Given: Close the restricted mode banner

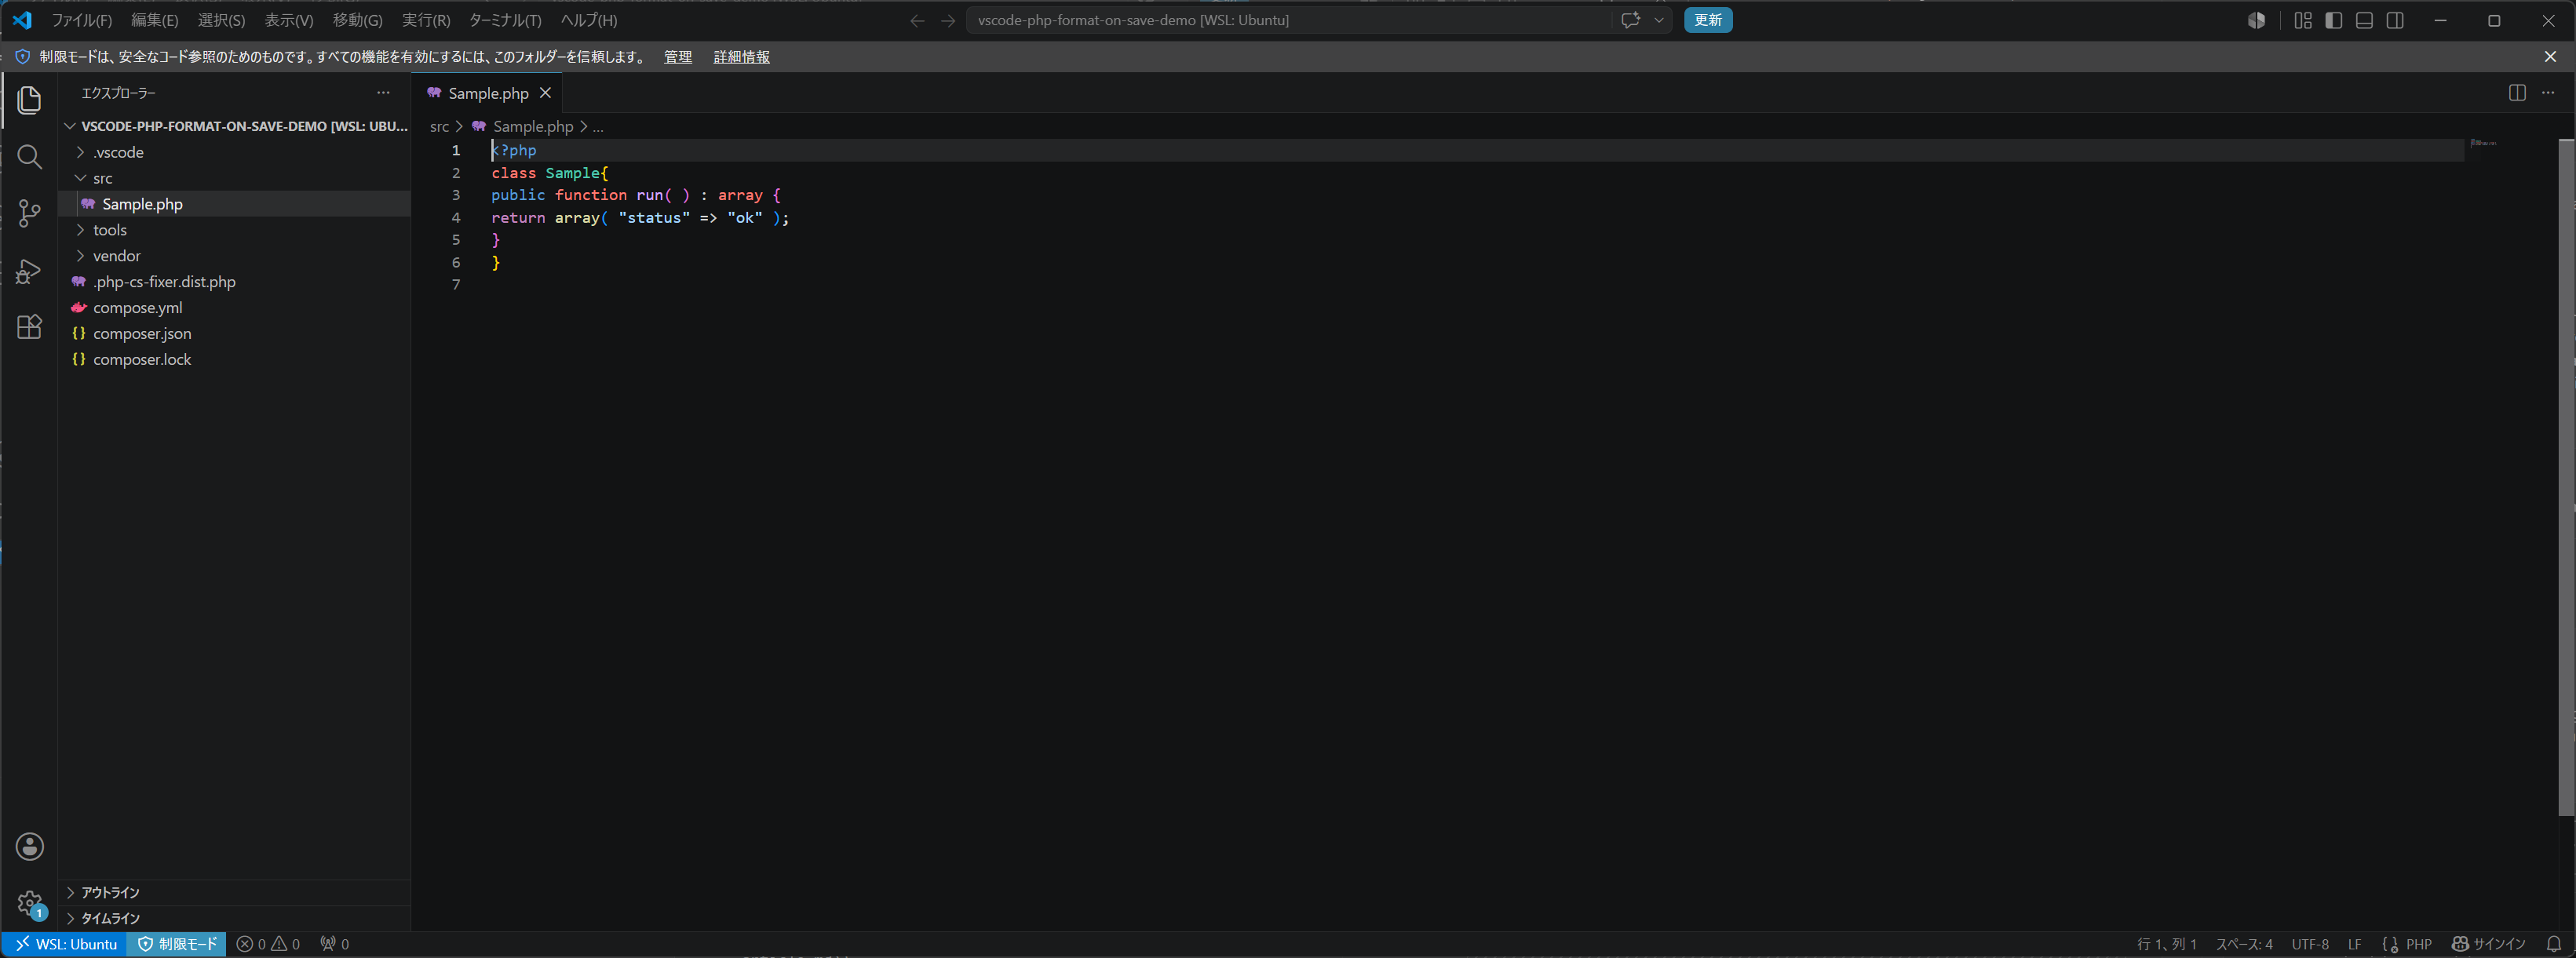Looking at the screenshot, I should [2550, 57].
